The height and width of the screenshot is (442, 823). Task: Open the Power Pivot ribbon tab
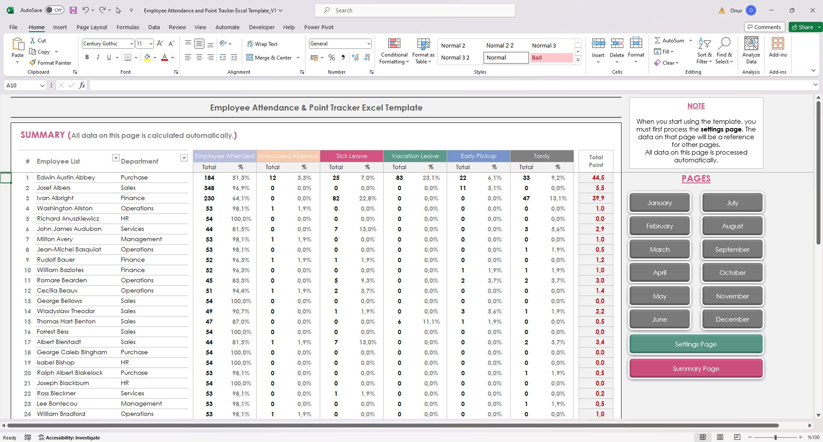(x=319, y=27)
